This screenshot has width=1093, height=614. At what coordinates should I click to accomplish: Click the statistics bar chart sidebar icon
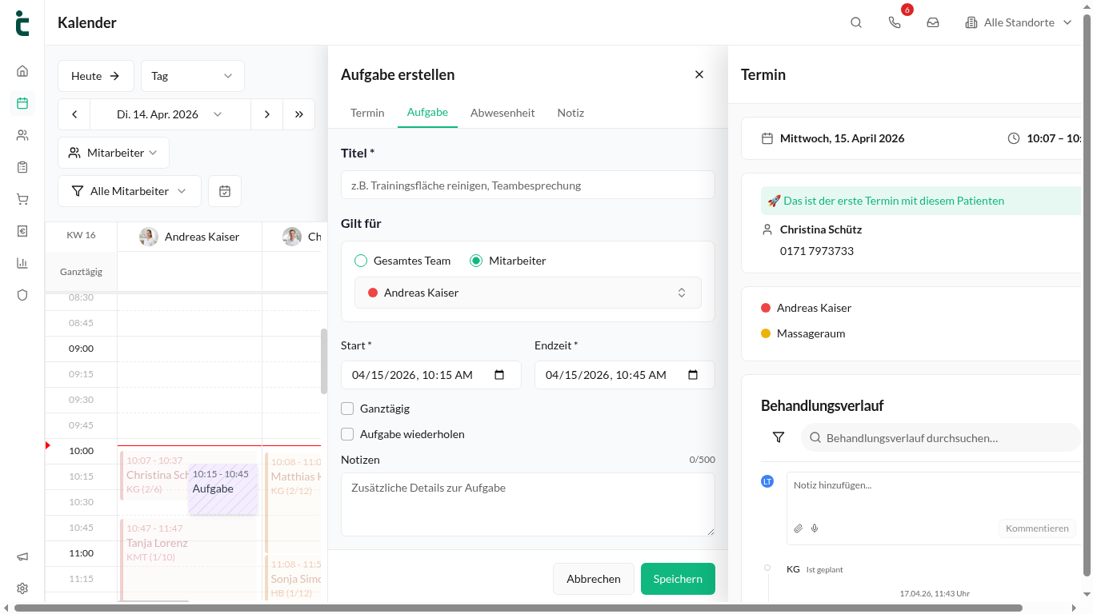click(x=22, y=263)
